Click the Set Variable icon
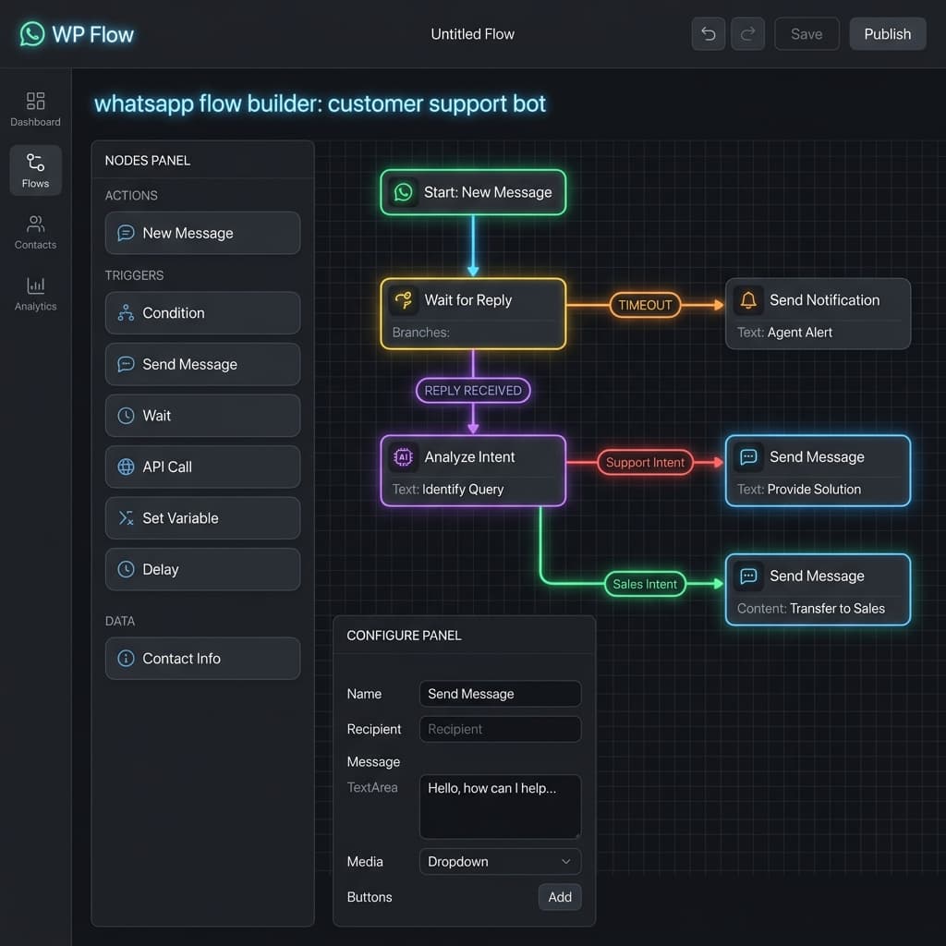946x946 pixels. click(126, 517)
